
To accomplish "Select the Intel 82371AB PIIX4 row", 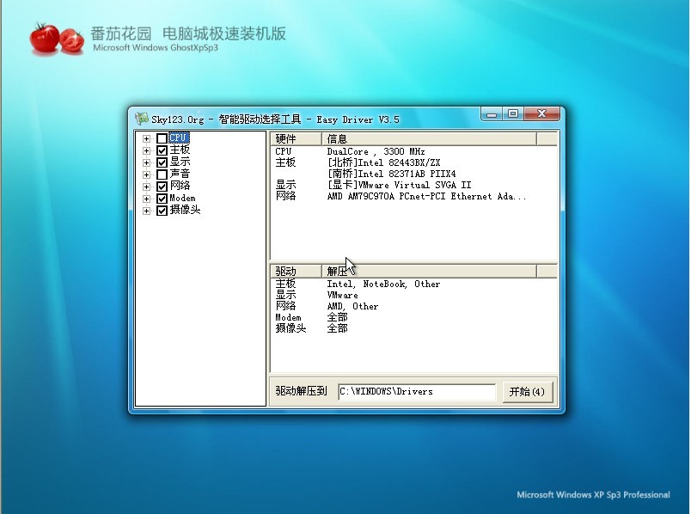I will [413, 174].
